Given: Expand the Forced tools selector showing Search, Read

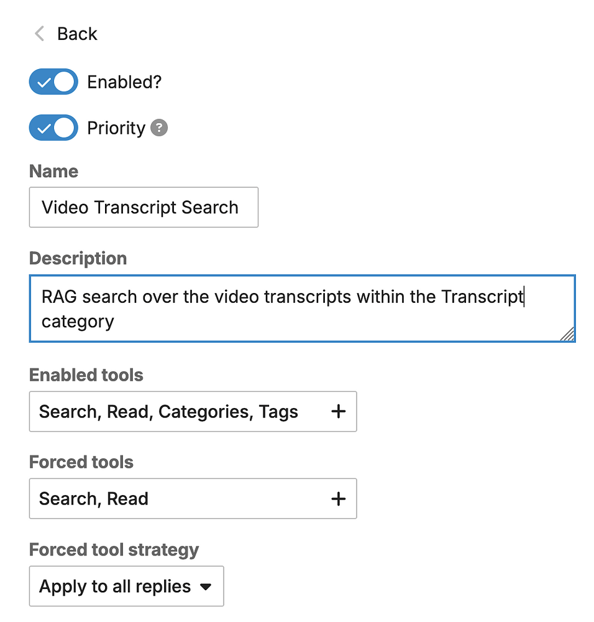Looking at the screenshot, I should pos(193,499).
